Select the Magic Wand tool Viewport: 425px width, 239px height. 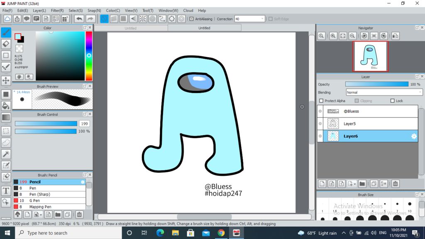tap(6, 154)
